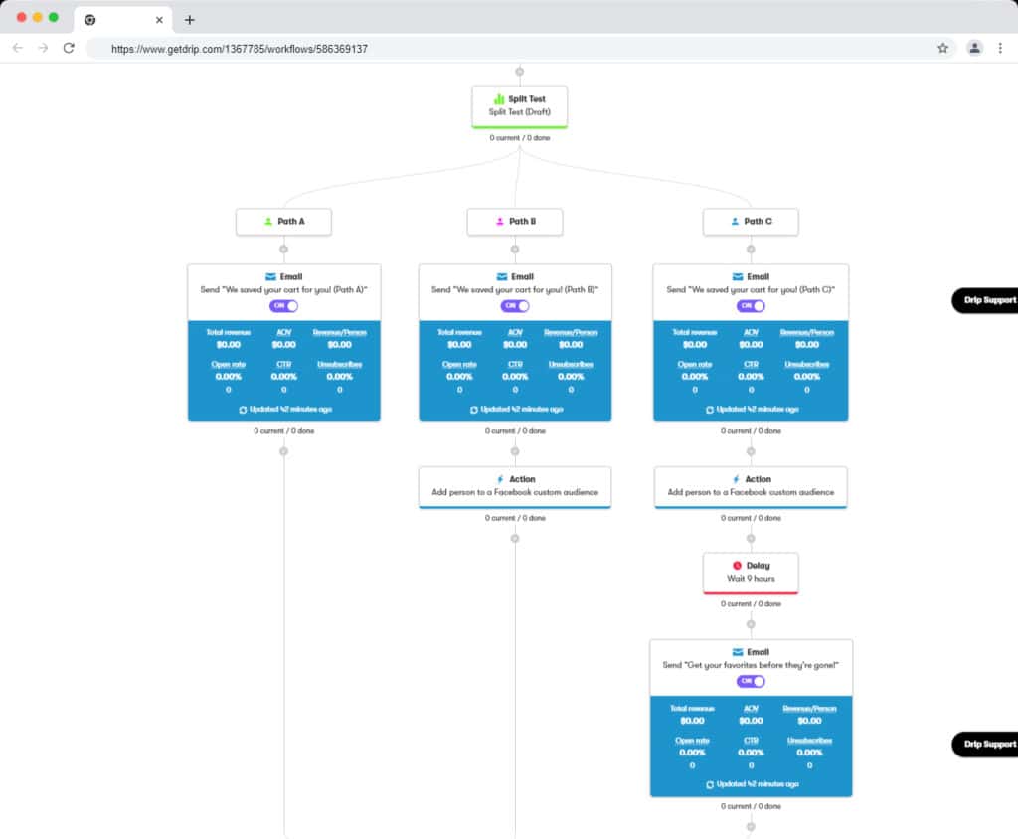This screenshot has height=839, width=1018.
Task: Open a new browser tab
Action: coord(190,19)
